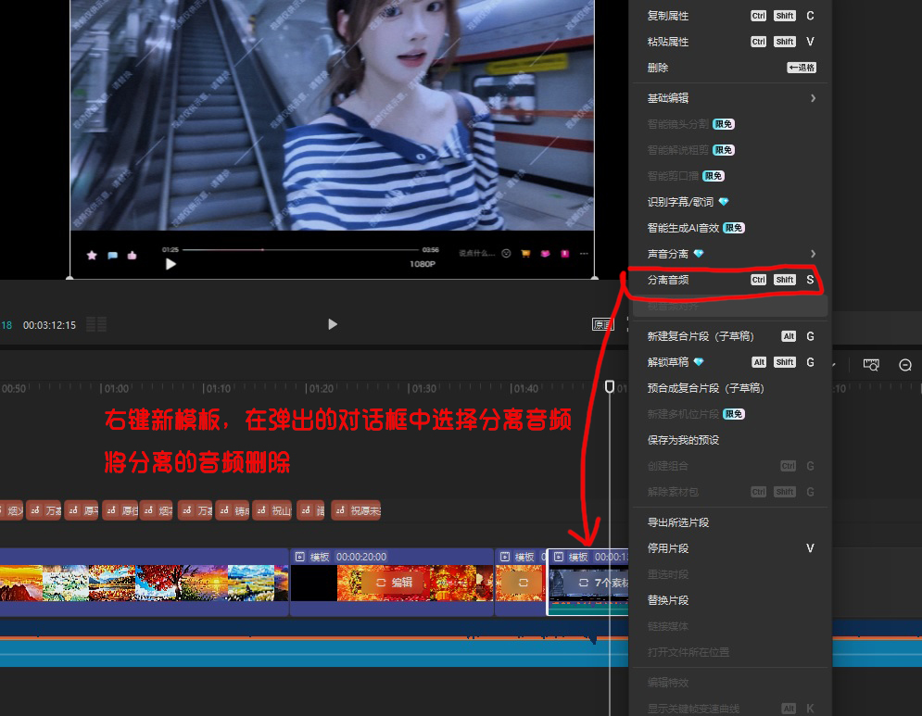922x716 pixels.
Task: Click the 编辑 button on the 20-second template clip
Action: [393, 583]
